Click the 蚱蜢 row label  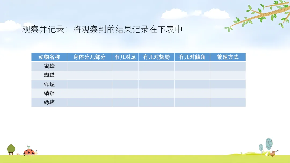pyautogui.click(x=49, y=84)
